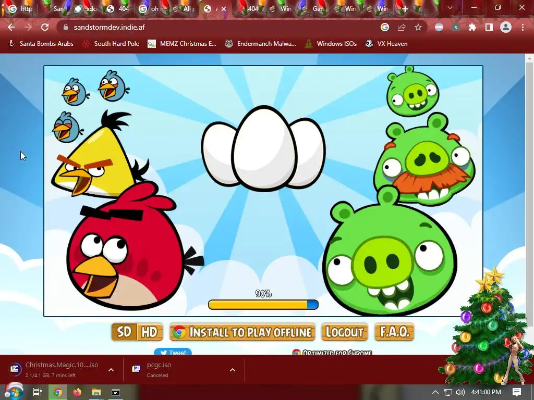Screen dimensions: 534x400
Task: Switch to the first 'http' tab
Action: 20,9
